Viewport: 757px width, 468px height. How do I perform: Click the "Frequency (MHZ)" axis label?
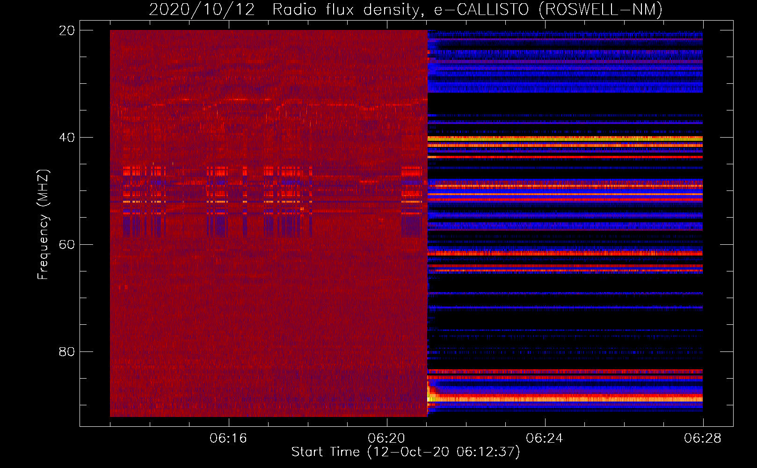[x=43, y=225]
